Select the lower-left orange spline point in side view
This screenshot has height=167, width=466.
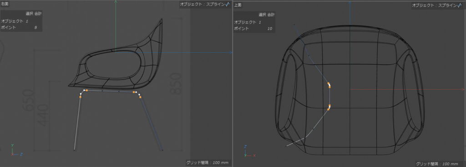(80, 97)
